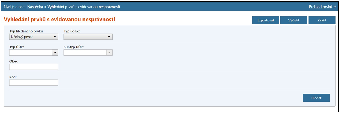The width and height of the screenshot is (340, 113).
Task: Click the orange page heading text
Action: pos(59,20)
